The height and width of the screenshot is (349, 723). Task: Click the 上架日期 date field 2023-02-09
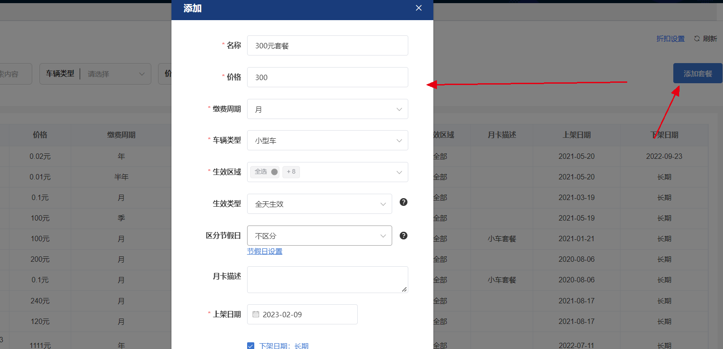point(302,315)
